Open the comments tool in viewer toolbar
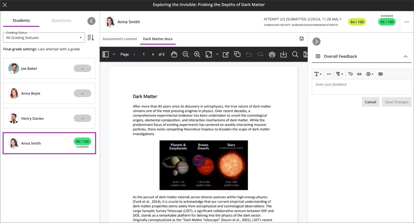 pyautogui.click(x=237, y=55)
